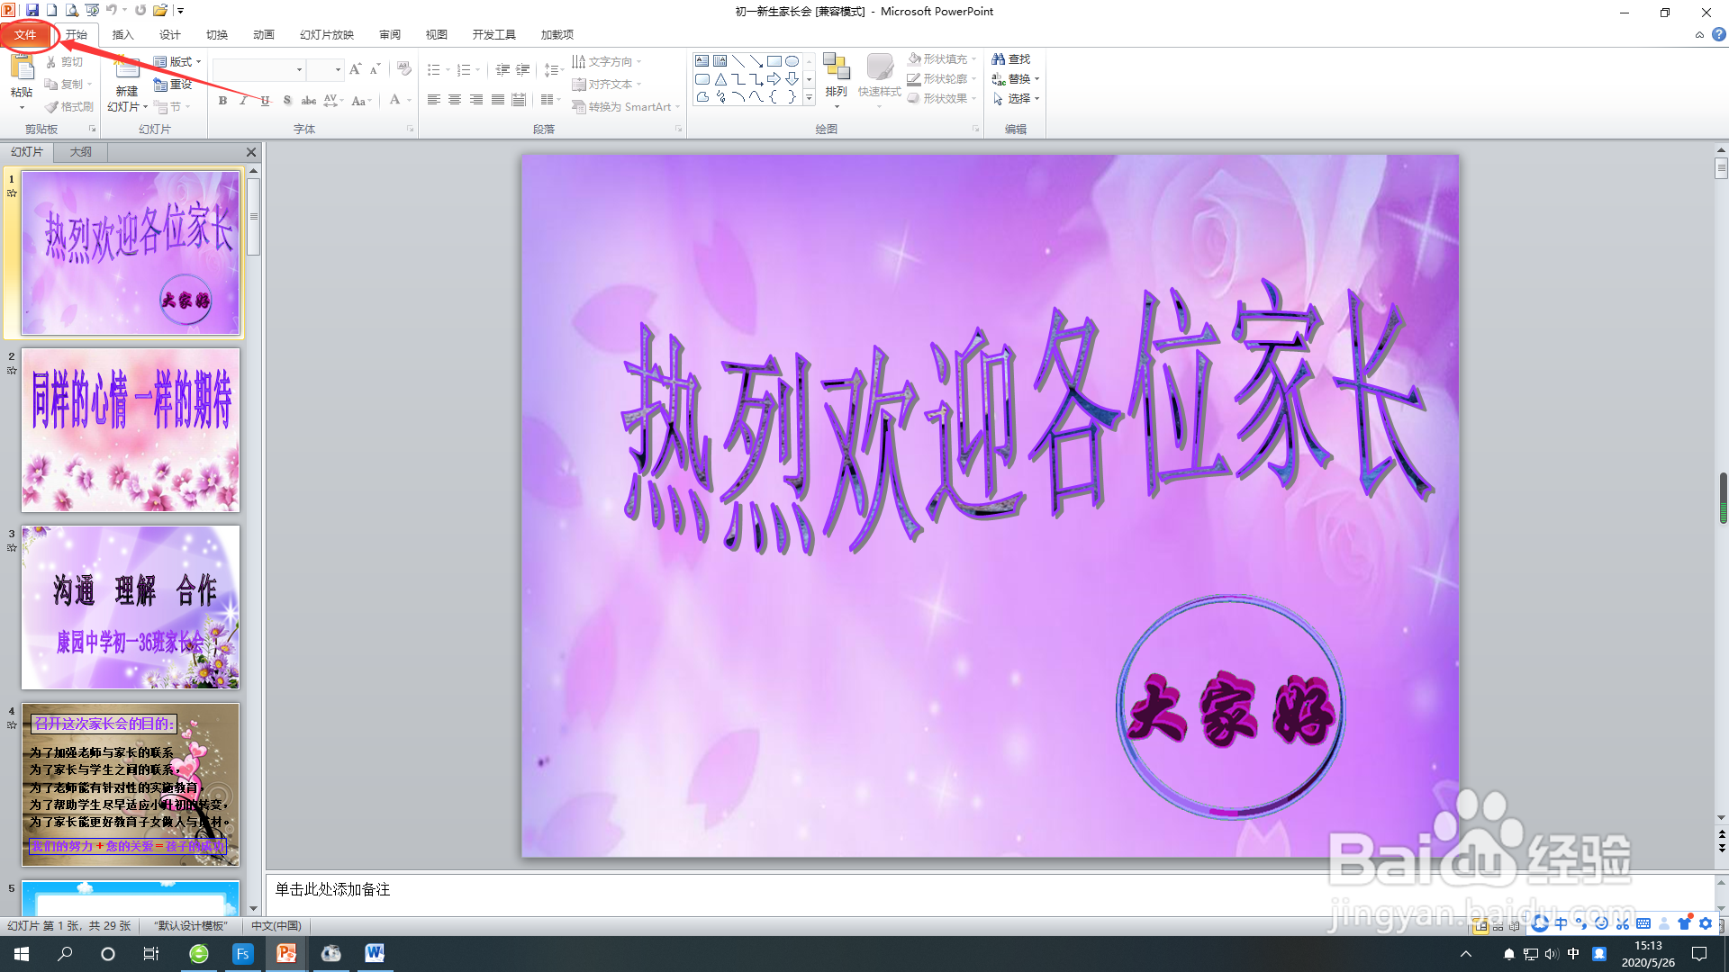Select the right arrow shape in gallery
1729x972 pixels.
tap(774, 79)
